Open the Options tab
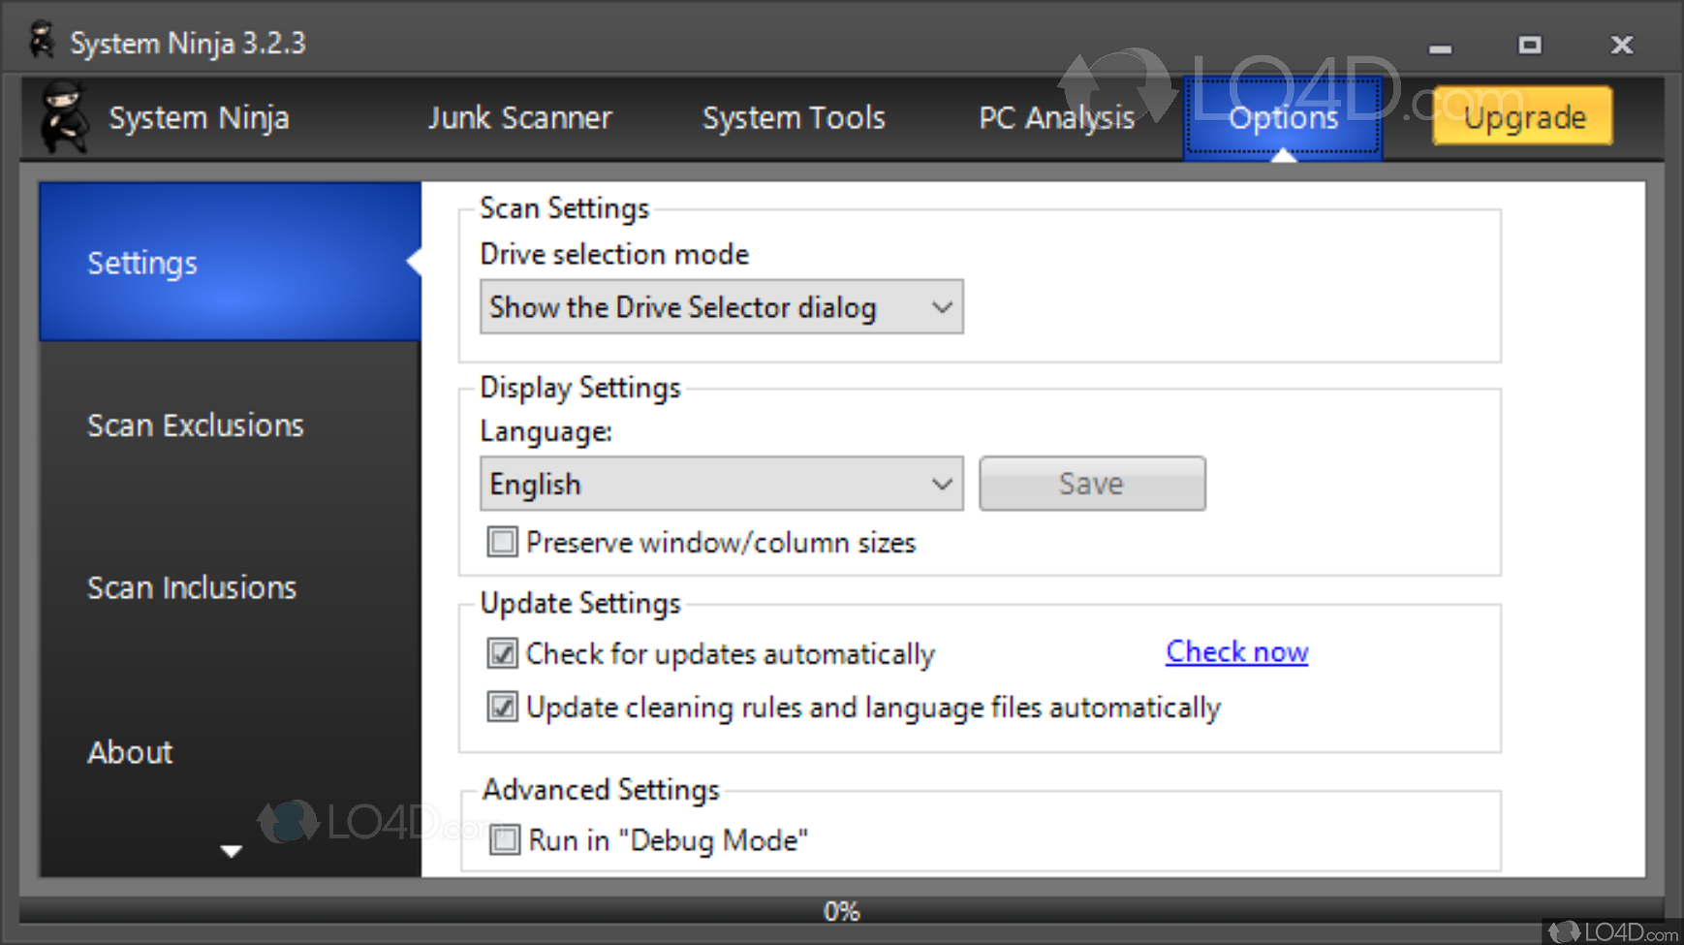The height and width of the screenshot is (945, 1684). coord(1282,117)
